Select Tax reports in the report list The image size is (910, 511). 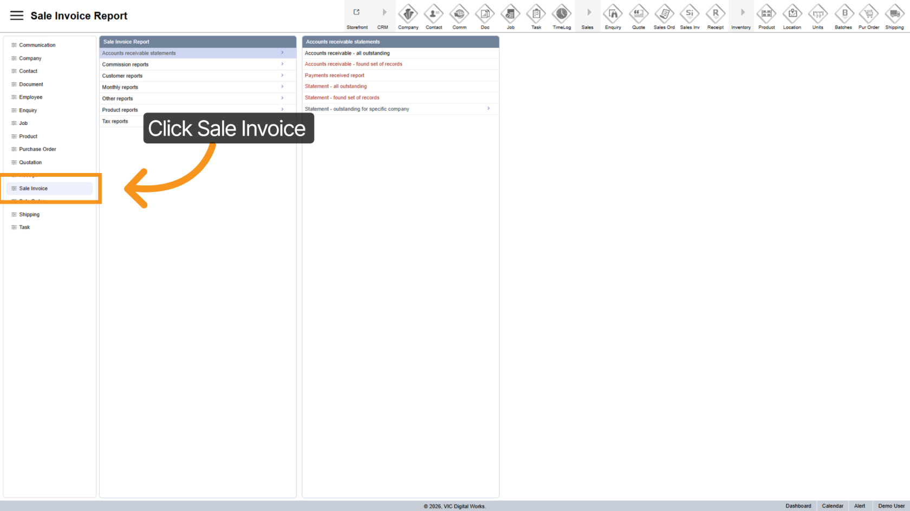tap(115, 122)
